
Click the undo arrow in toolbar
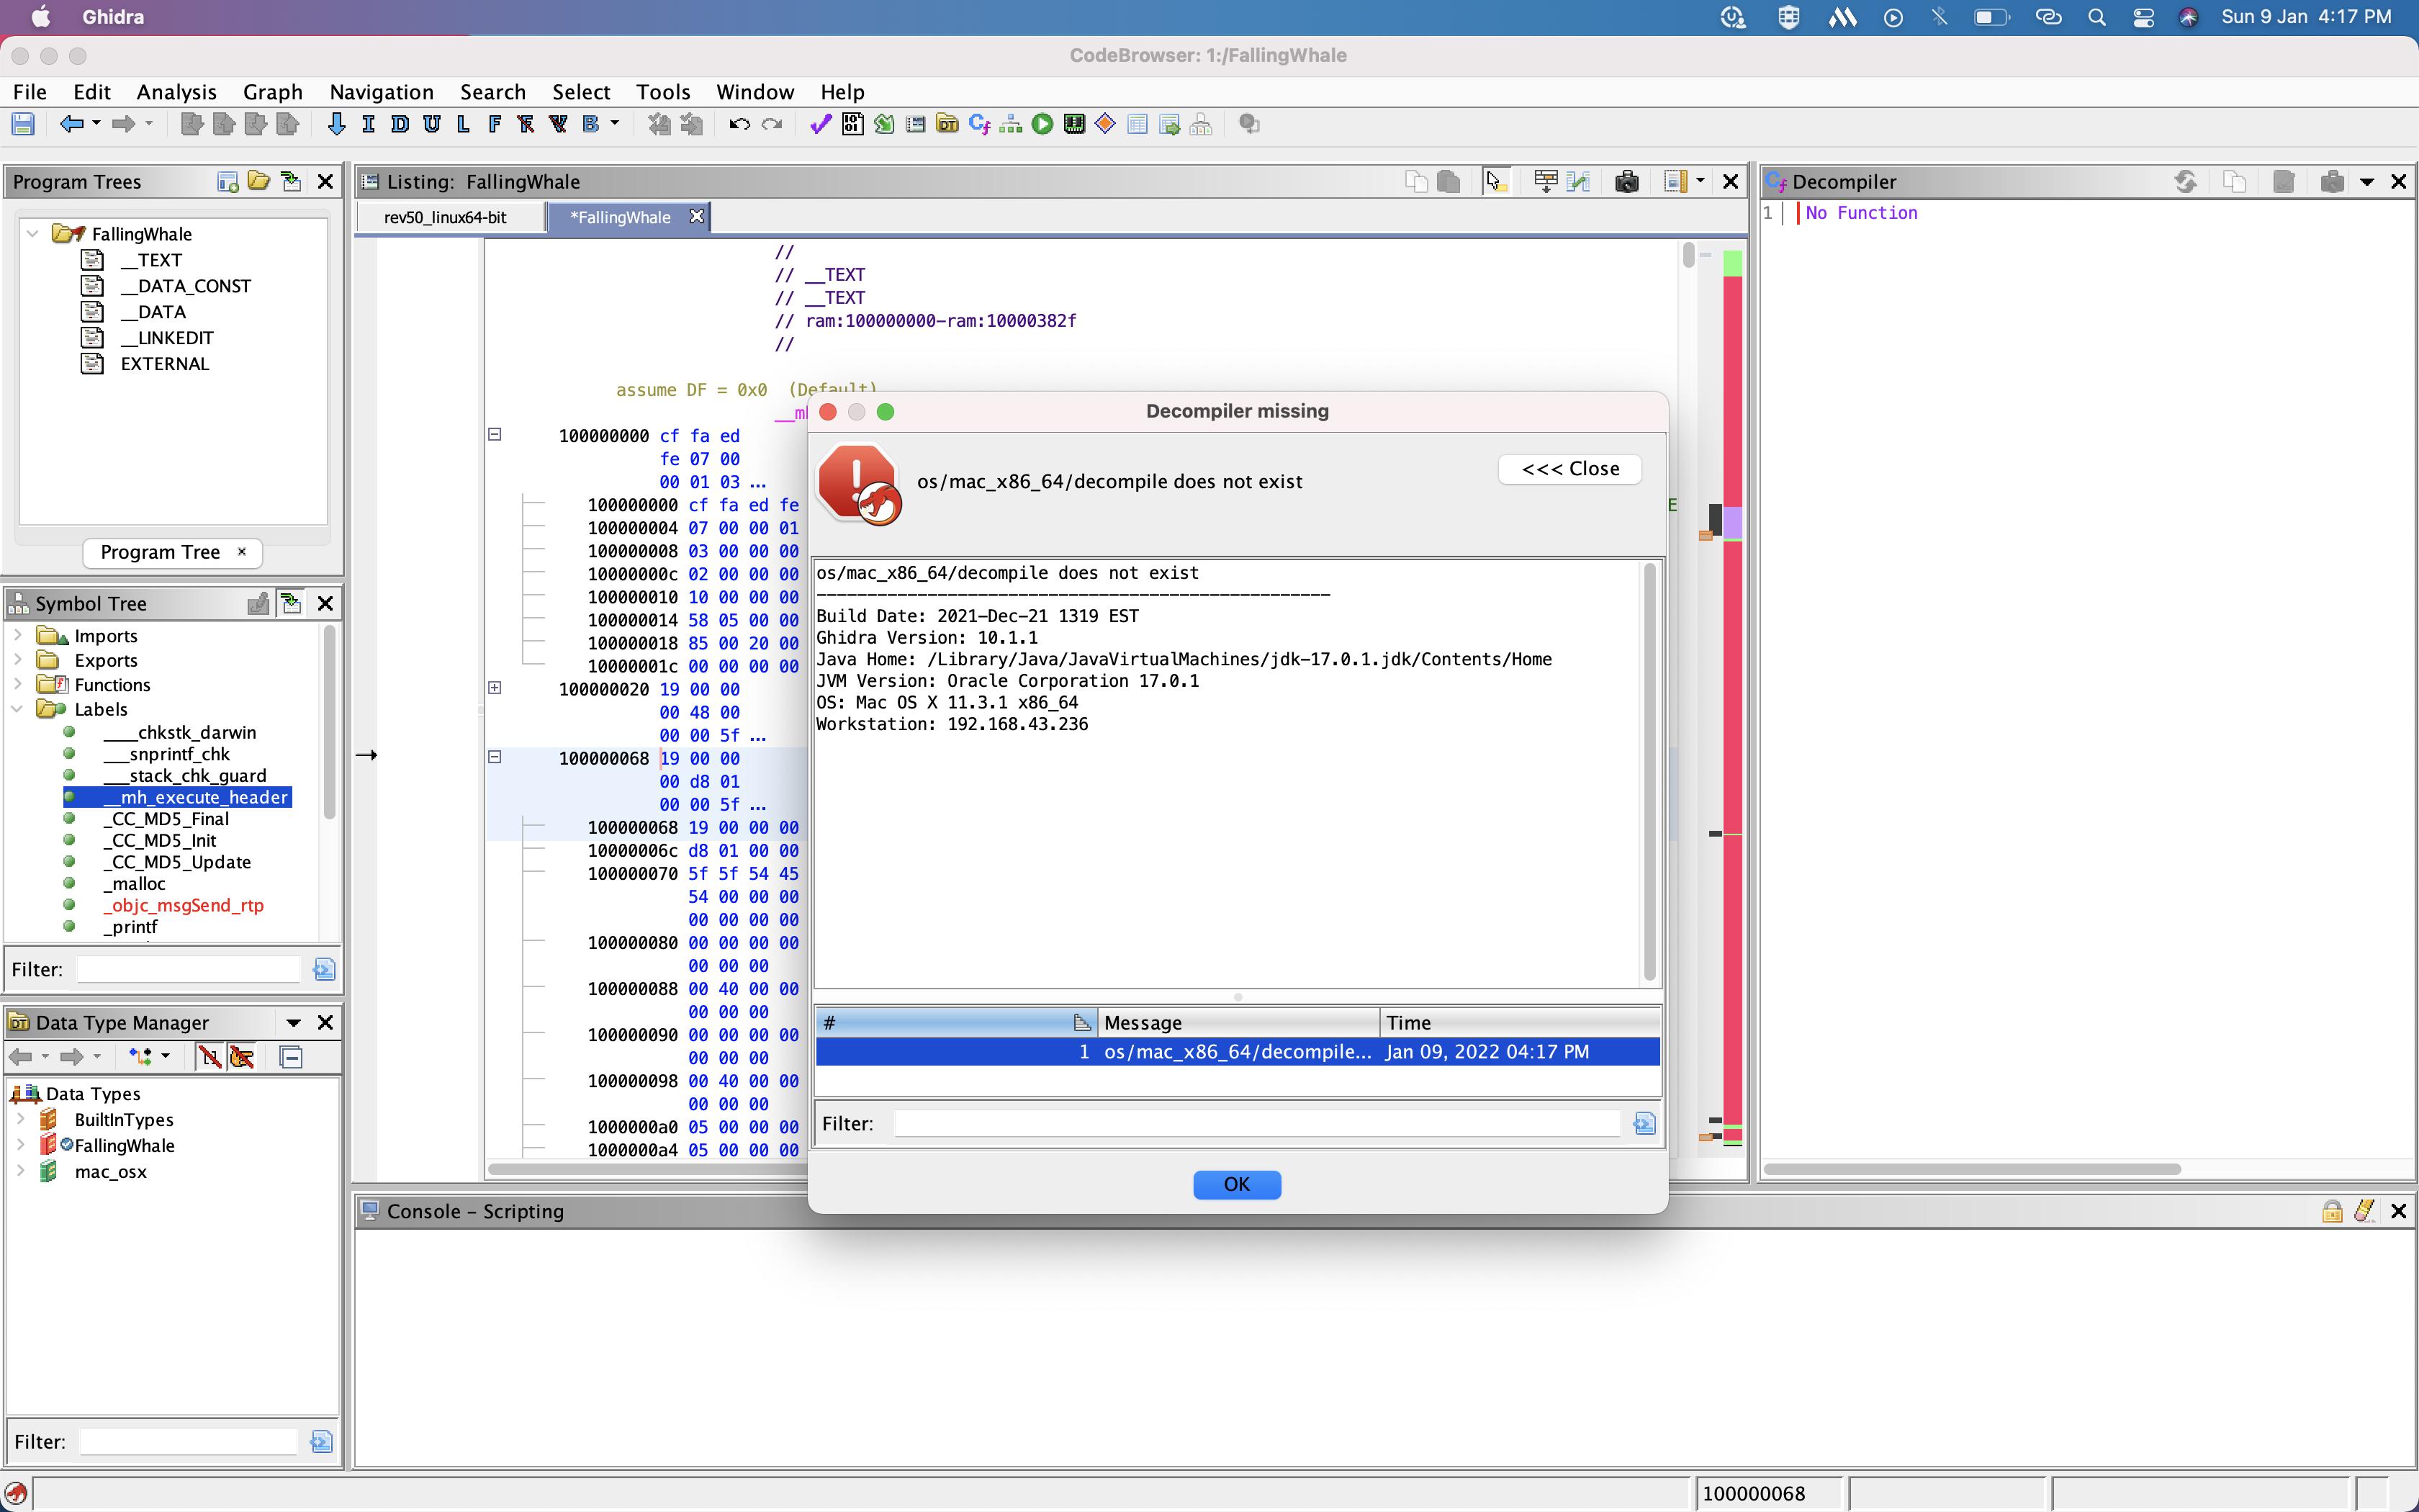pos(739,124)
